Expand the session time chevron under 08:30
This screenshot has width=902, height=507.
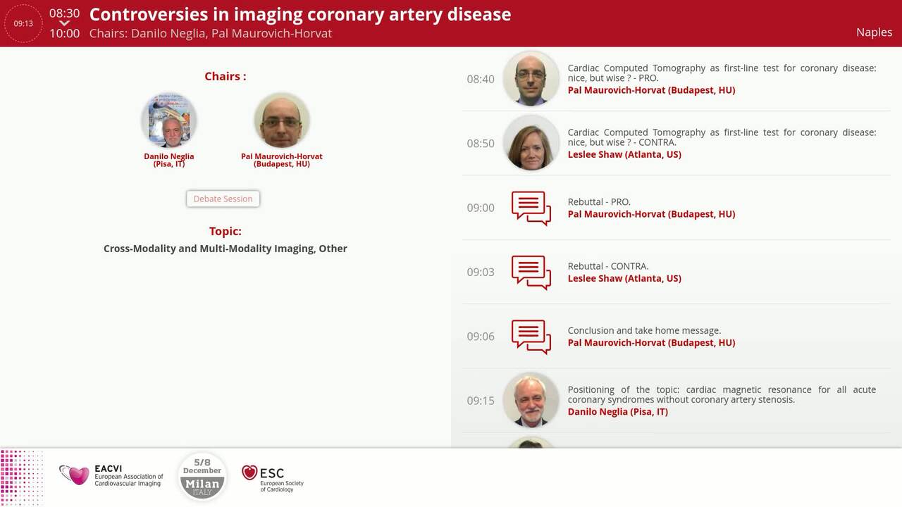(x=64, y=23)
